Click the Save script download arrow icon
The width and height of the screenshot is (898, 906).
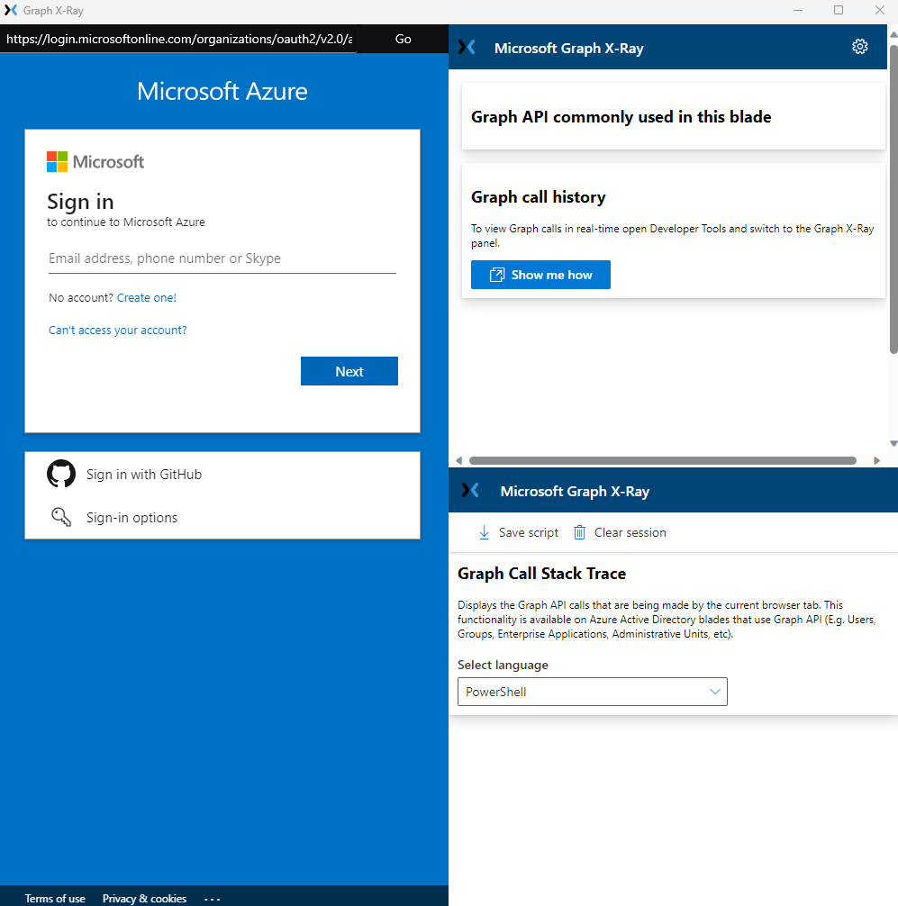[x=485, y=532]
